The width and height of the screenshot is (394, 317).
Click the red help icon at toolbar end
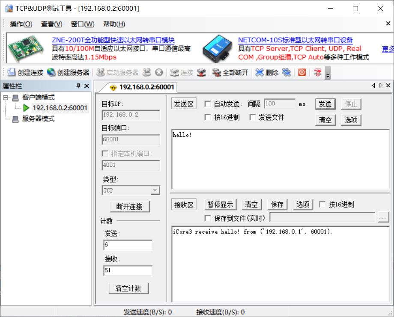317,72
